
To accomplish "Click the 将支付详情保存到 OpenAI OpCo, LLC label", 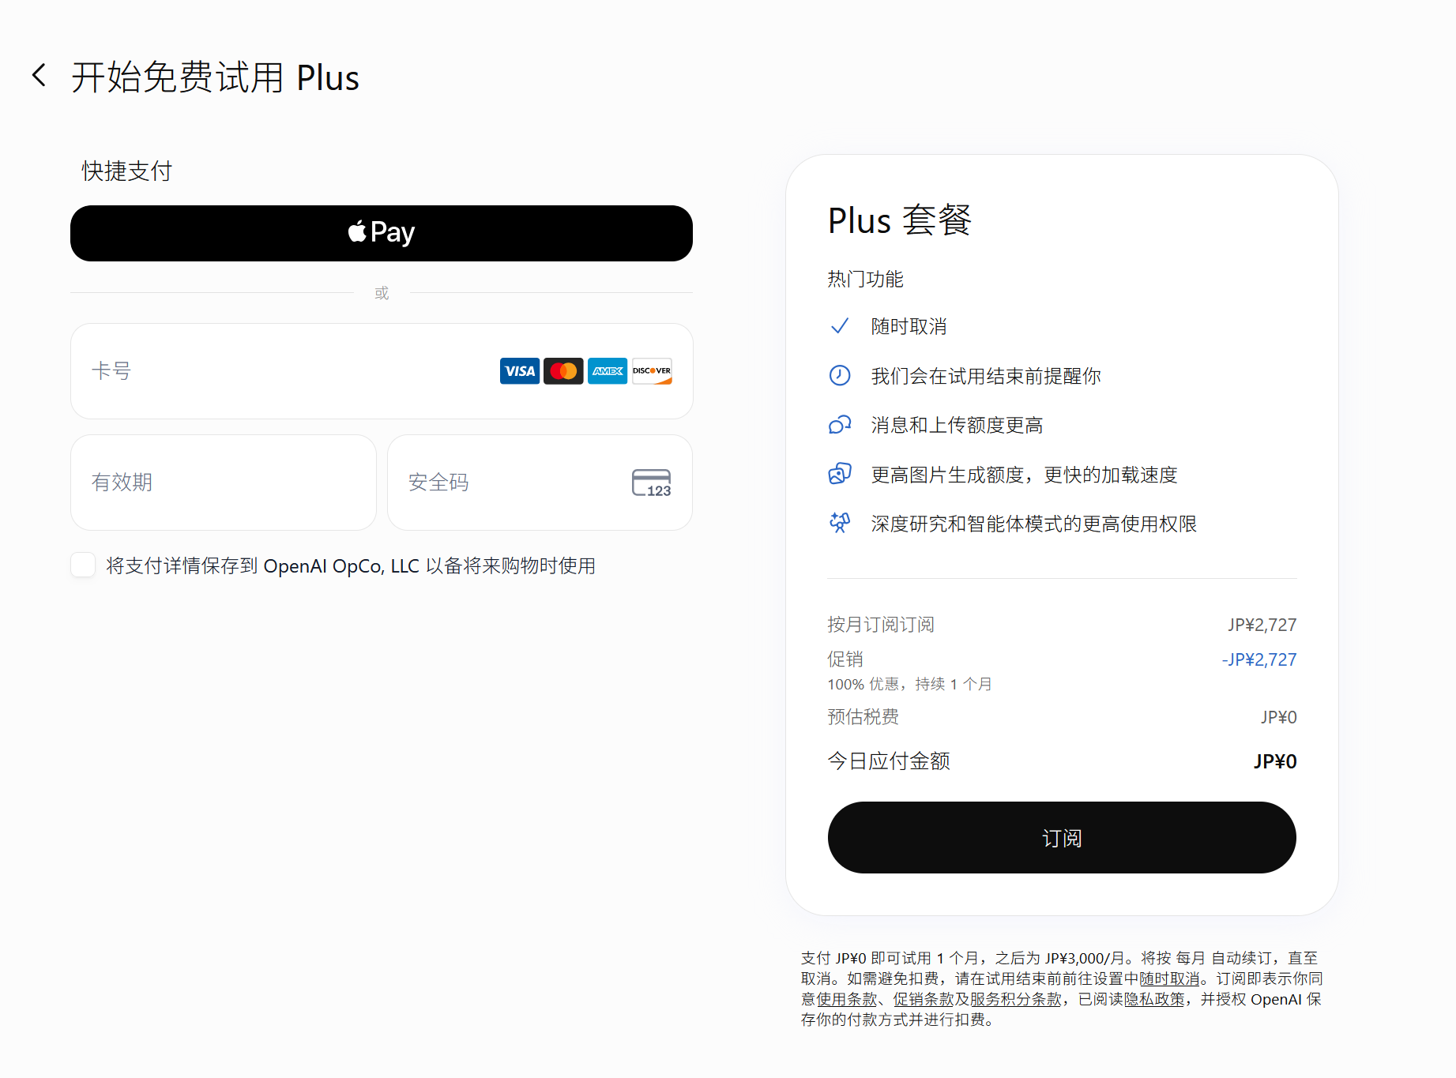I will coord(351,566).
